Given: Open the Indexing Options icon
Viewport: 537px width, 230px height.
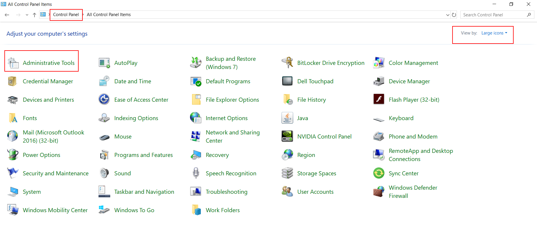Looking at the screenshot, I should tap(104, 118).
